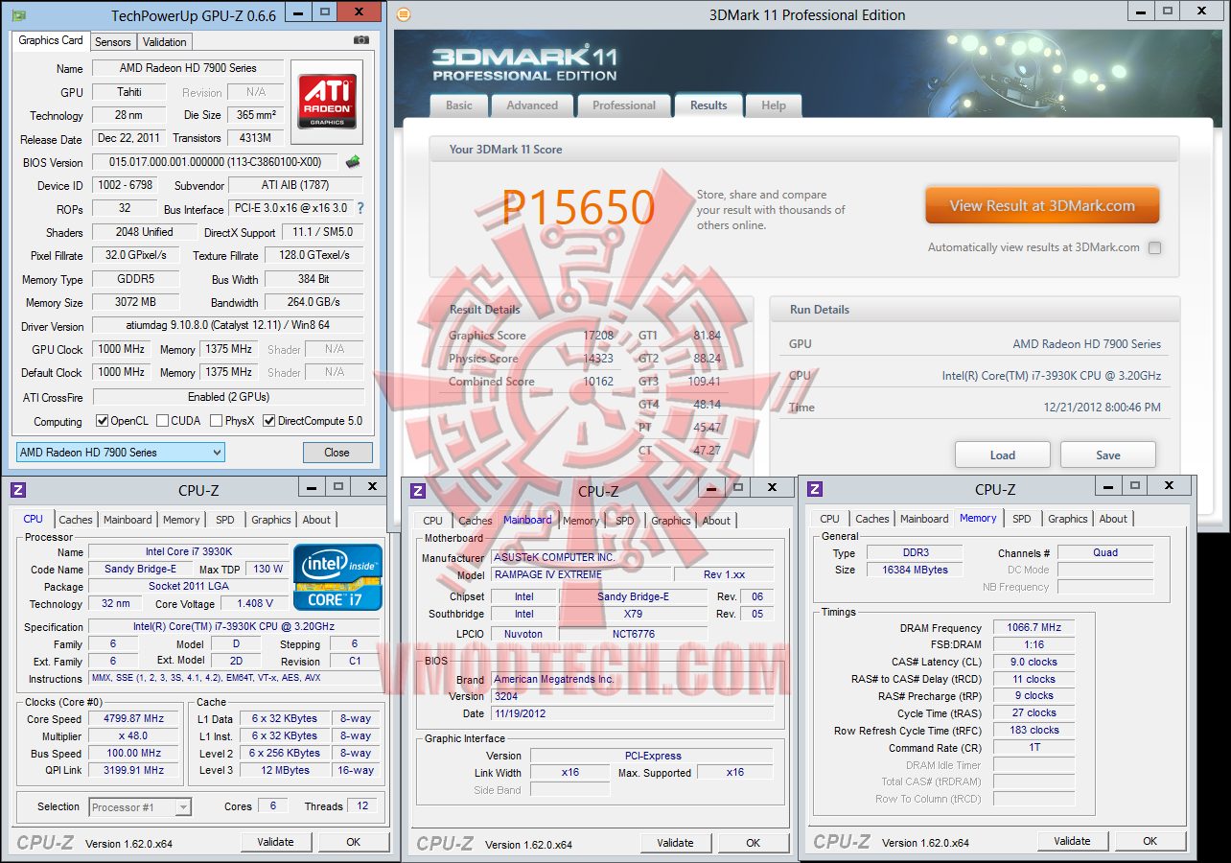
Task: Click the ATI Radeon Graphics logo
Action: tap(327, 102)
